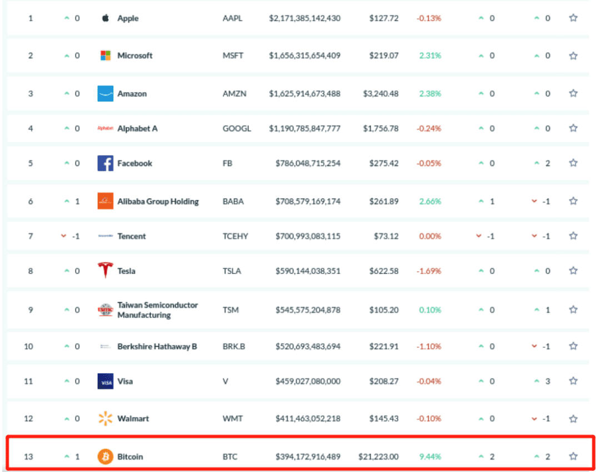Click the Alphabet logo icon
600x472 pixels.
tap(105, 128)
